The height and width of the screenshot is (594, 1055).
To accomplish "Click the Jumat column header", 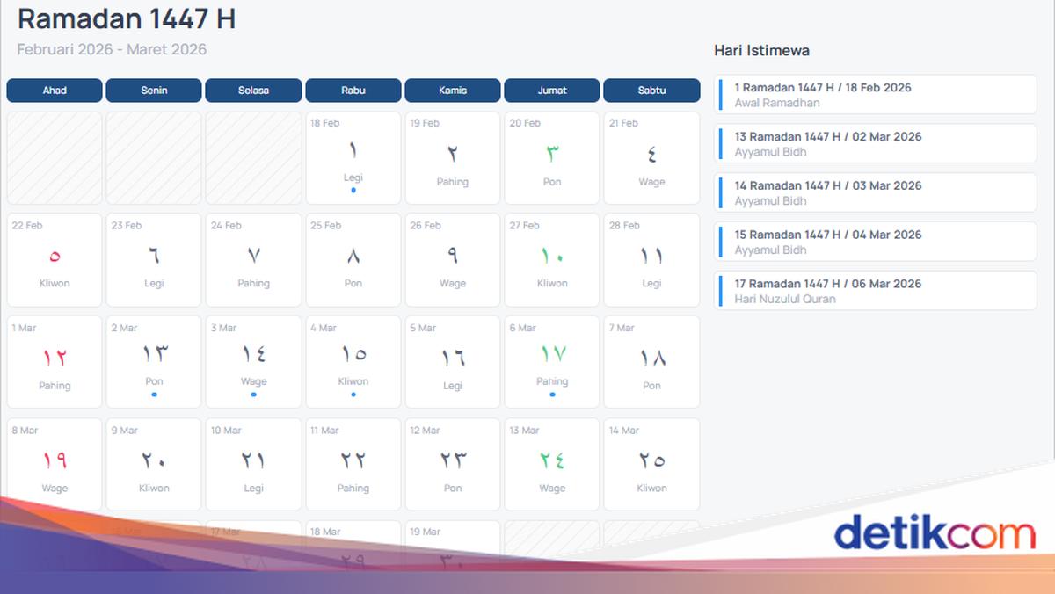I will tap(552, 91).
